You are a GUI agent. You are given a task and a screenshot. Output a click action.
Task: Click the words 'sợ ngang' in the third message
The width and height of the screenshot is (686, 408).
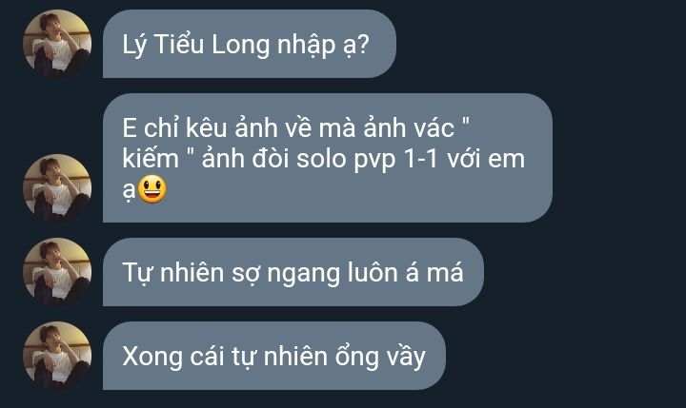point(286,274)
